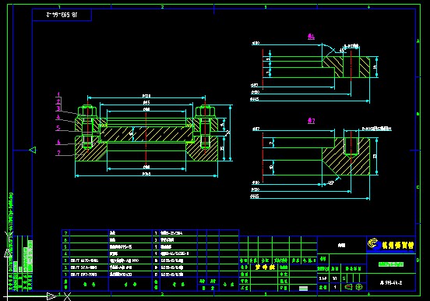This screenshot has width=430, height=301.
Task: Select magenta balloon number 5 callout
Action: [x=58, y=128]
